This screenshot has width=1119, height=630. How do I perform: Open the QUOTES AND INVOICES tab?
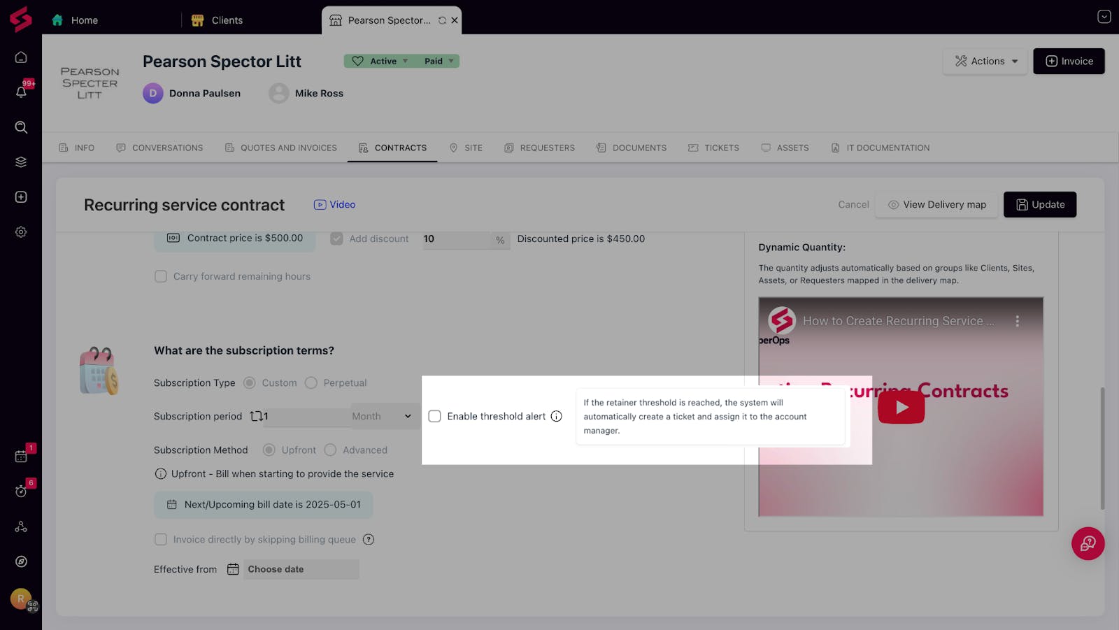pyautogui.click(x=281, y=148)
